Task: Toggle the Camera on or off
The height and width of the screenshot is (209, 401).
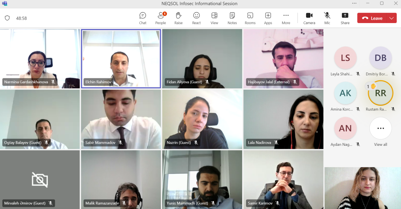Action: click(309, 18)
